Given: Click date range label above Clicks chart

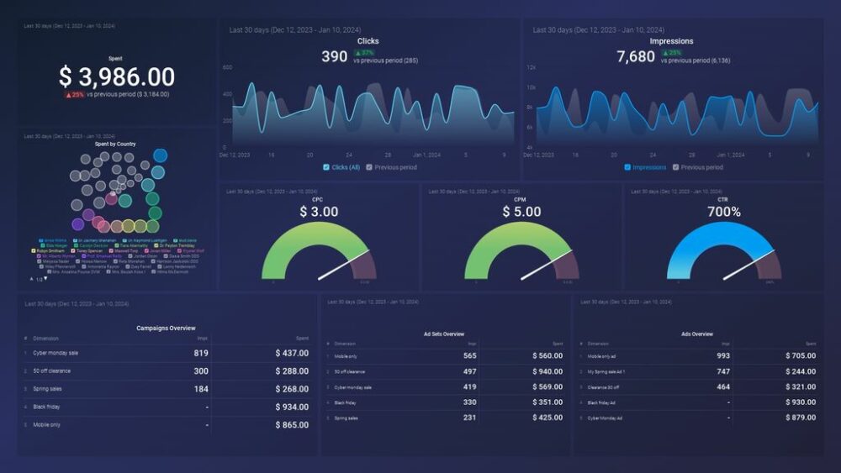Looking at the screenshot, I should coord(295,30).
